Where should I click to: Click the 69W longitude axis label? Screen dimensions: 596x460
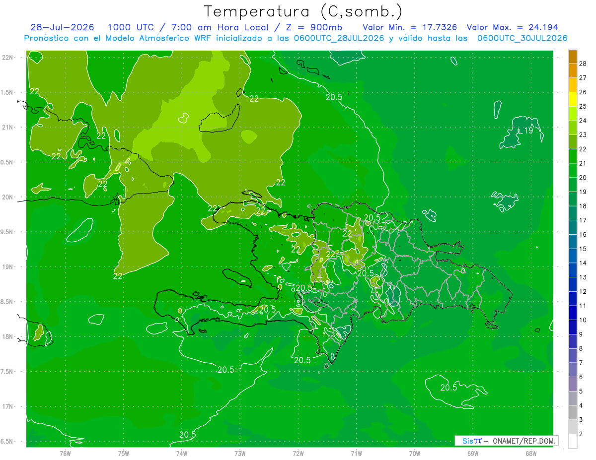coord(473,453)
